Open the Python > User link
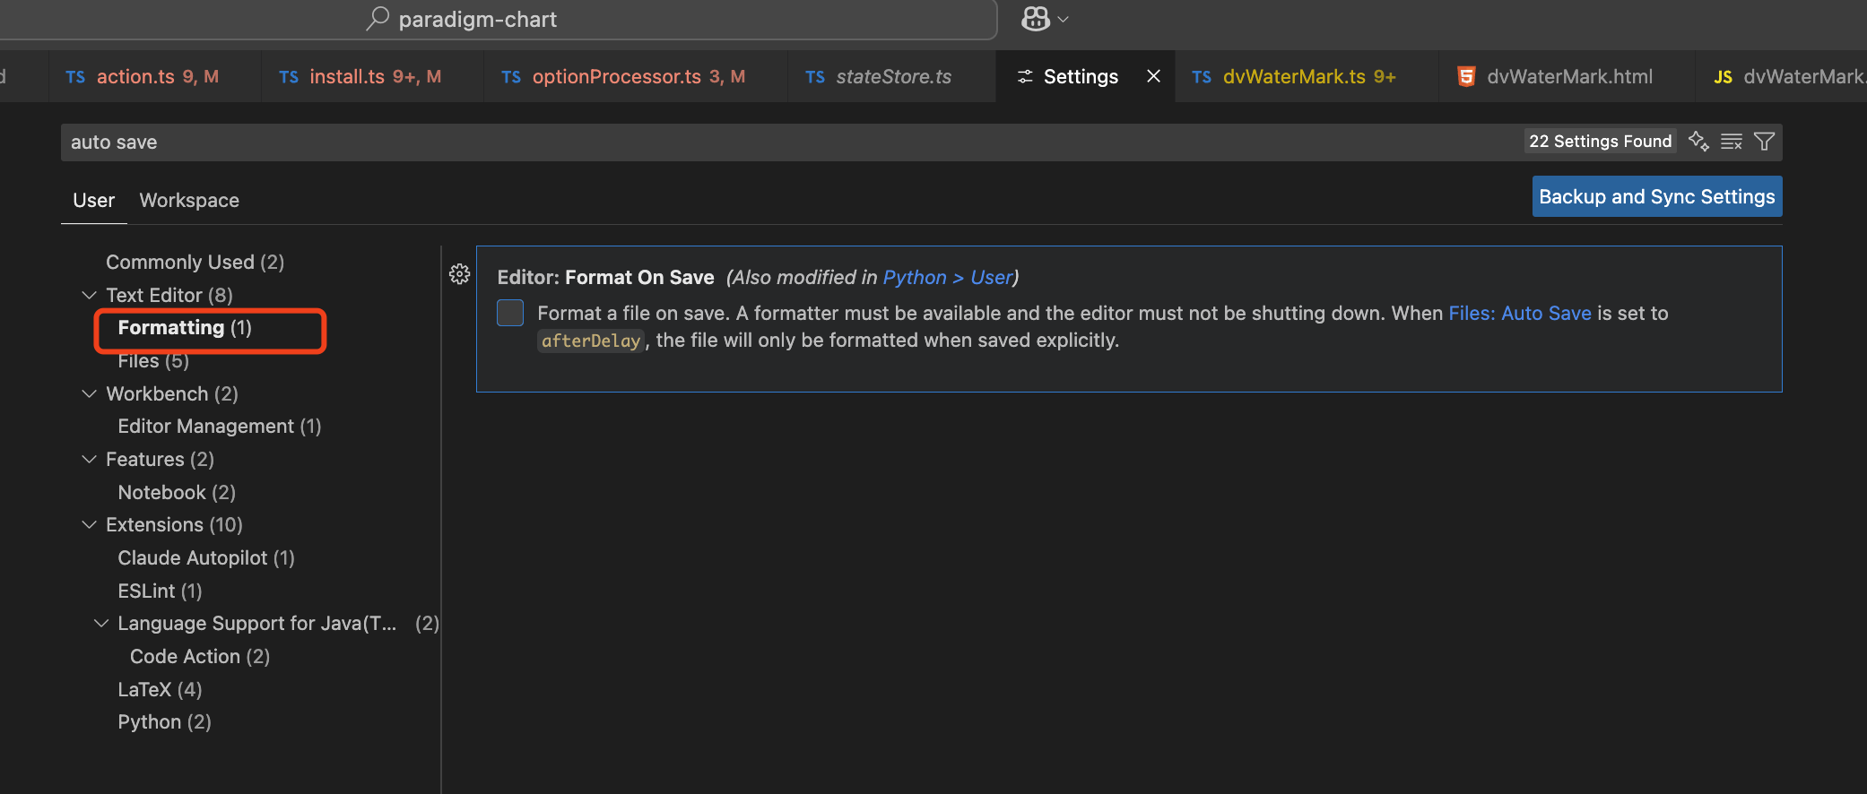Viewport: 1867px width, 794px height. click(x=947, y=278)
